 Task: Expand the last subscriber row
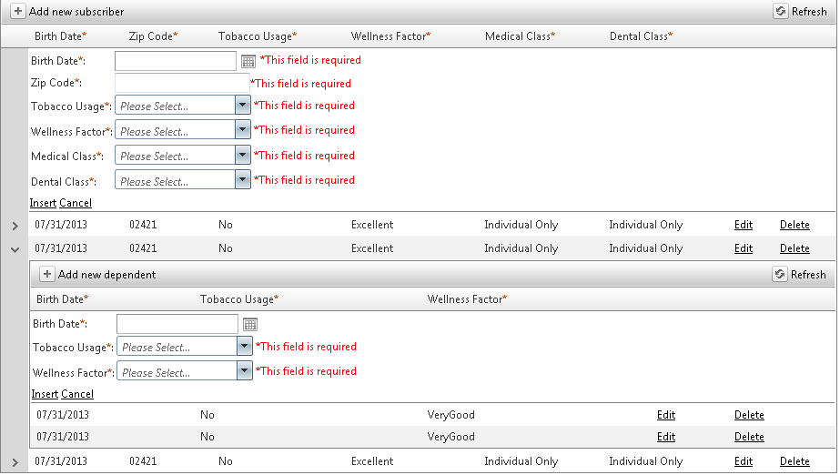(15, 462)
